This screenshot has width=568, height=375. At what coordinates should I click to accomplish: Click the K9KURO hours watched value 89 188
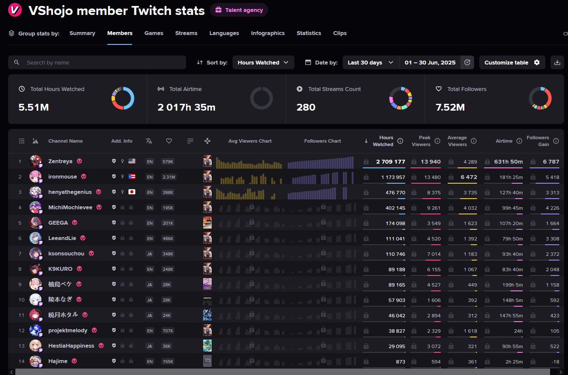395,269
